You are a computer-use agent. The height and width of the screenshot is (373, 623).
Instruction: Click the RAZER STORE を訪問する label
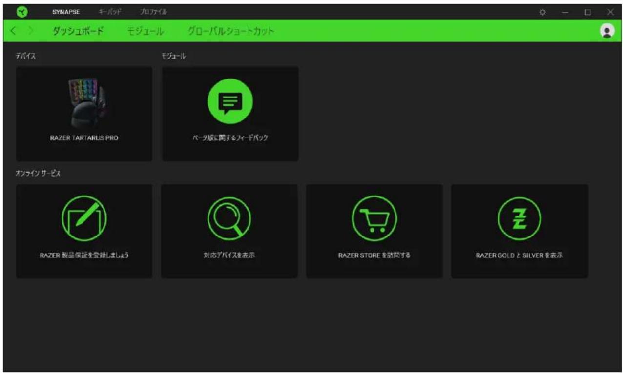[374, 255]
